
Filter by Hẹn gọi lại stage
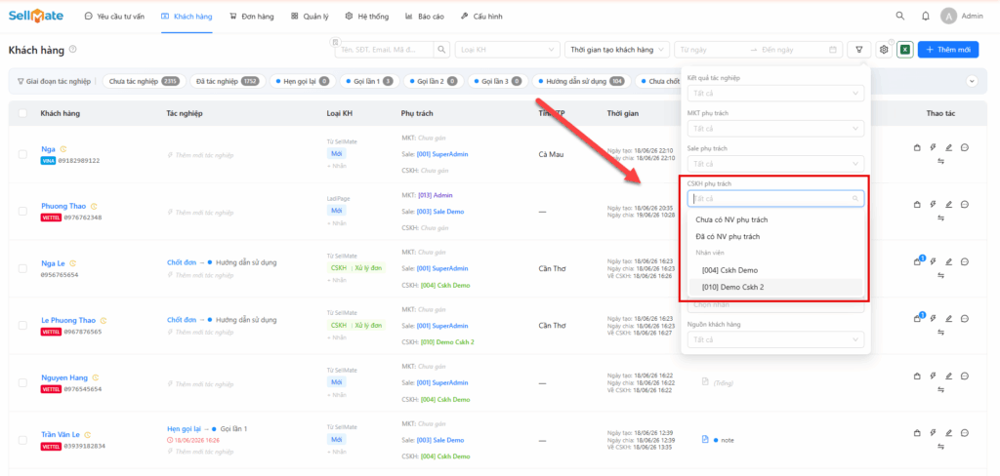point(303,82)
